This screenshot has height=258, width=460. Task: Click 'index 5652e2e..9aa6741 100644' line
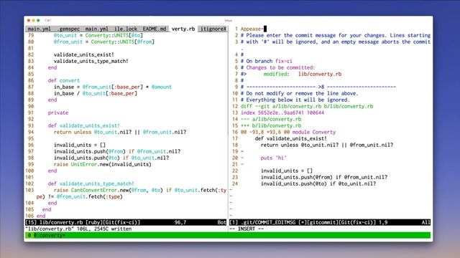282,113
